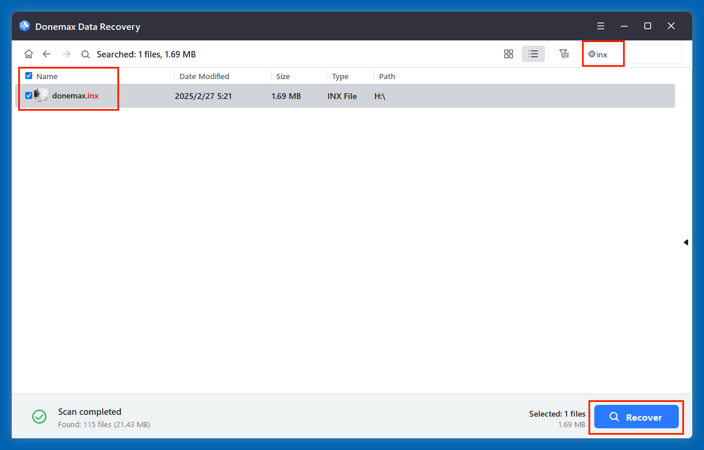
Task: Navigate back using the back arrow
Action: [46, 53]
